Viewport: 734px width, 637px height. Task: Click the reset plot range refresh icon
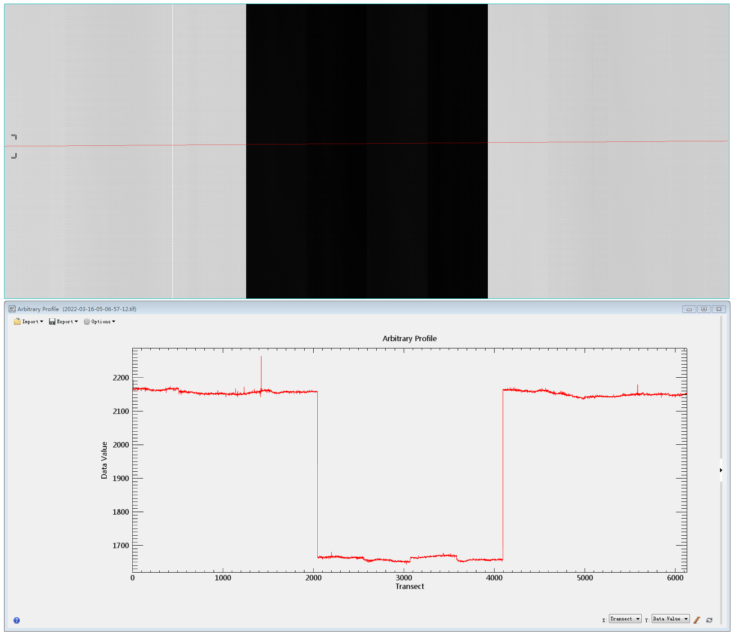tap(709, 620)
